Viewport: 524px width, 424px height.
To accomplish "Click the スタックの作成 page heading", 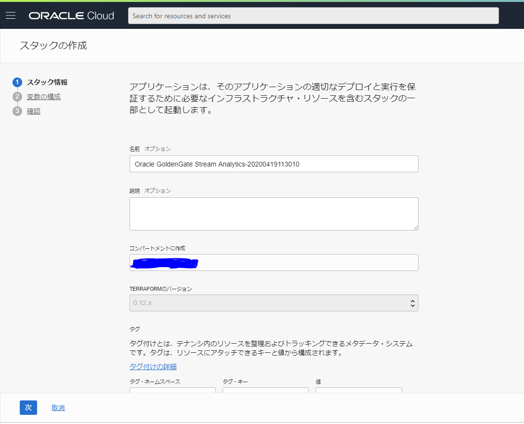I will click(x=53, y=45).
